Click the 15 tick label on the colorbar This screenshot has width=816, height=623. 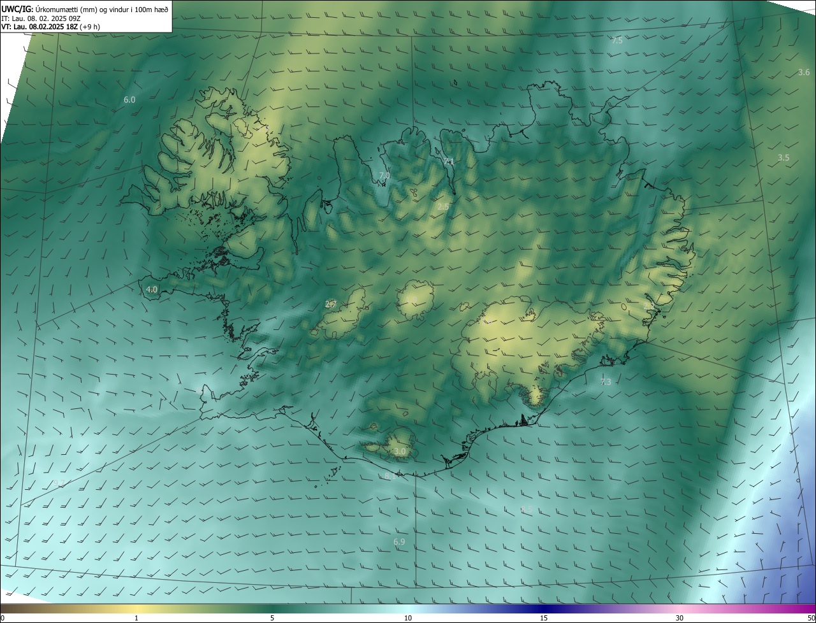point(544,618)
